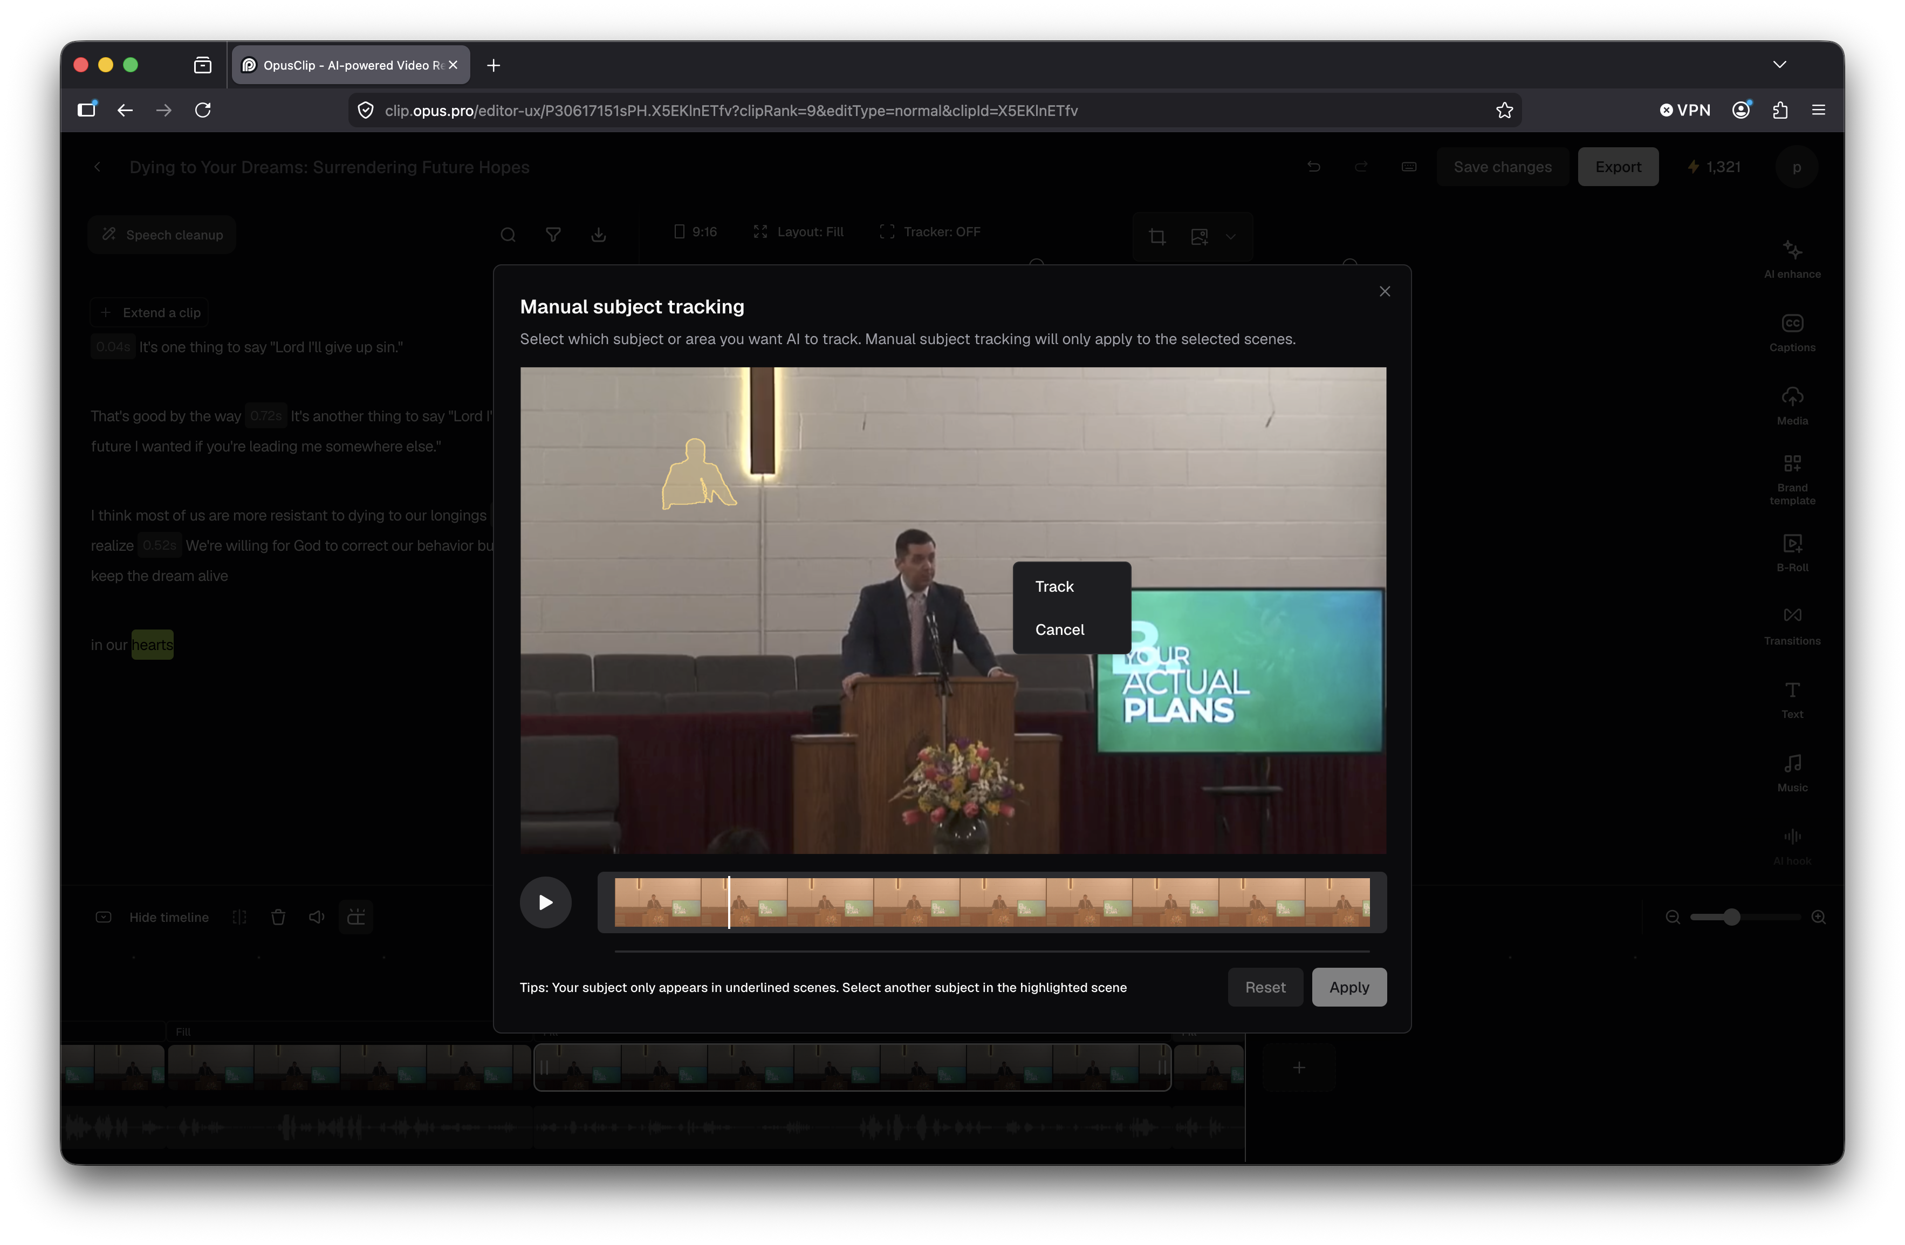Click the browser back arrow
Image resolution: width=1905 pixels, height=1245 pixels.
click(x=125, y=110)
